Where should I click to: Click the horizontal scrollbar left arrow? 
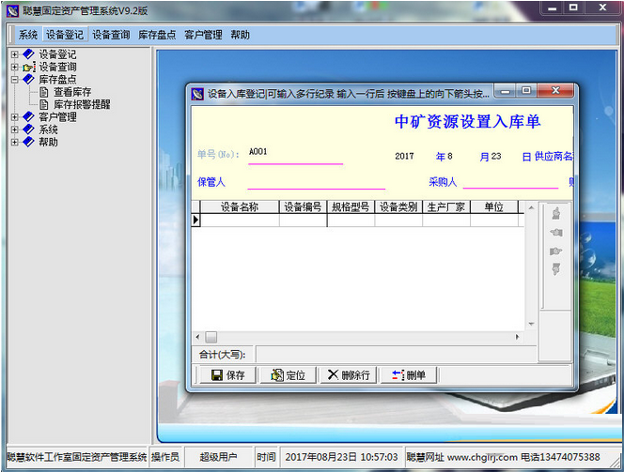click(x=197, y=337)
